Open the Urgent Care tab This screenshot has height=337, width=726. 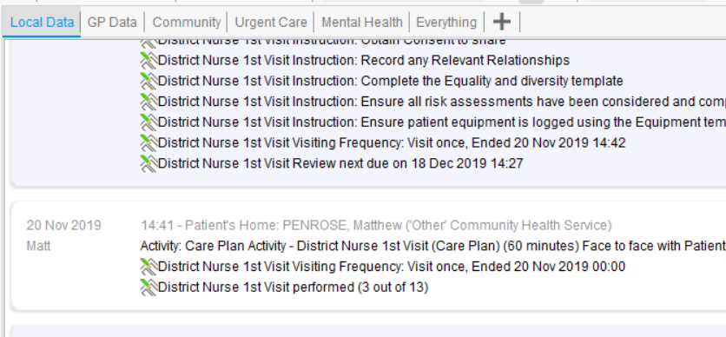pos(271,23)
